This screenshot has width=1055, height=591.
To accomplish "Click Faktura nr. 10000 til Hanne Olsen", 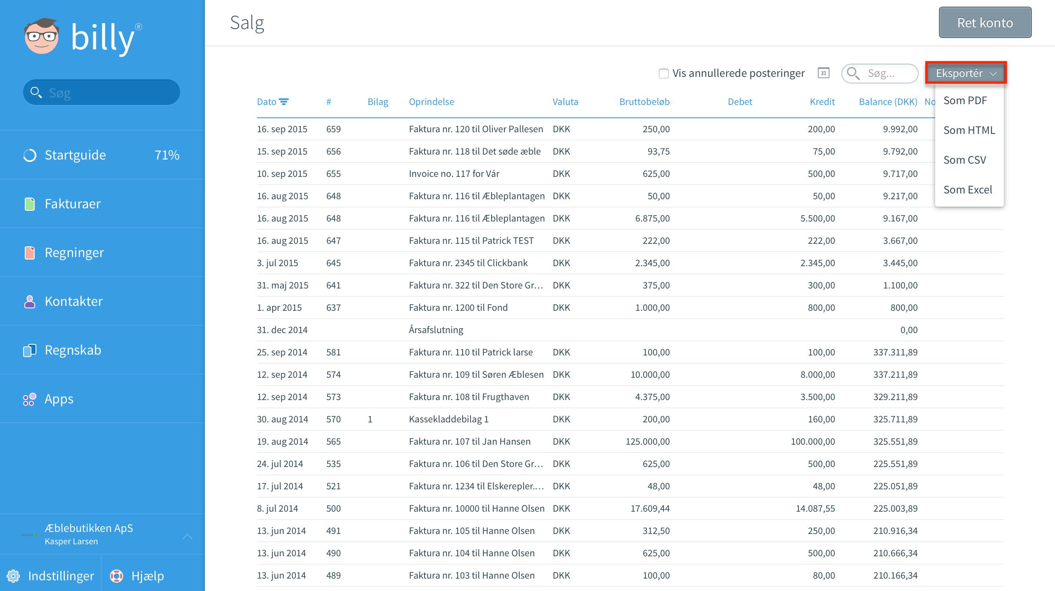I will (x=477, y=508).
